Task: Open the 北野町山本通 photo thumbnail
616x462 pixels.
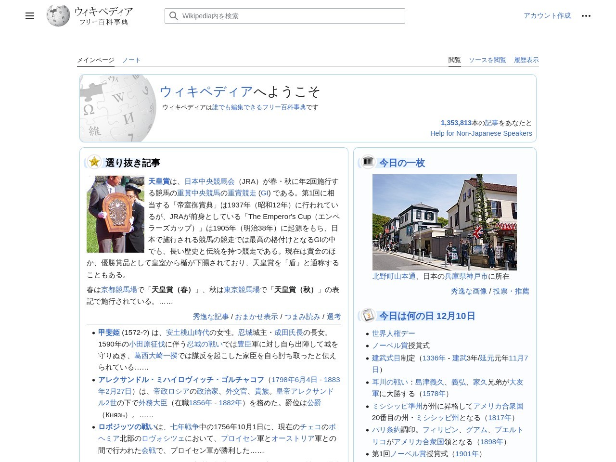Action: pyautogui.click(x=444, y=222)
